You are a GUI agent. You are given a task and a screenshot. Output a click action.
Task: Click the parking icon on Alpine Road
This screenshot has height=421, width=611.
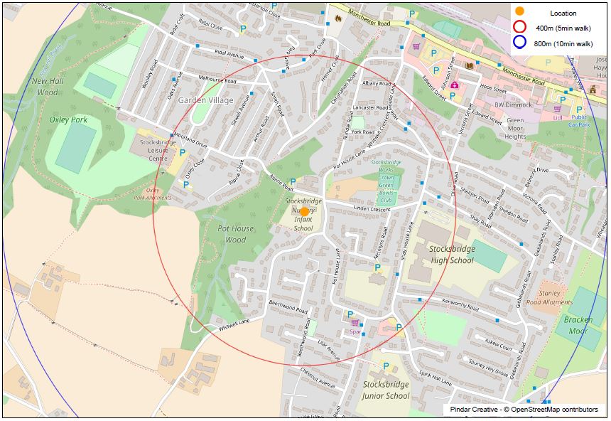[293, 182]
